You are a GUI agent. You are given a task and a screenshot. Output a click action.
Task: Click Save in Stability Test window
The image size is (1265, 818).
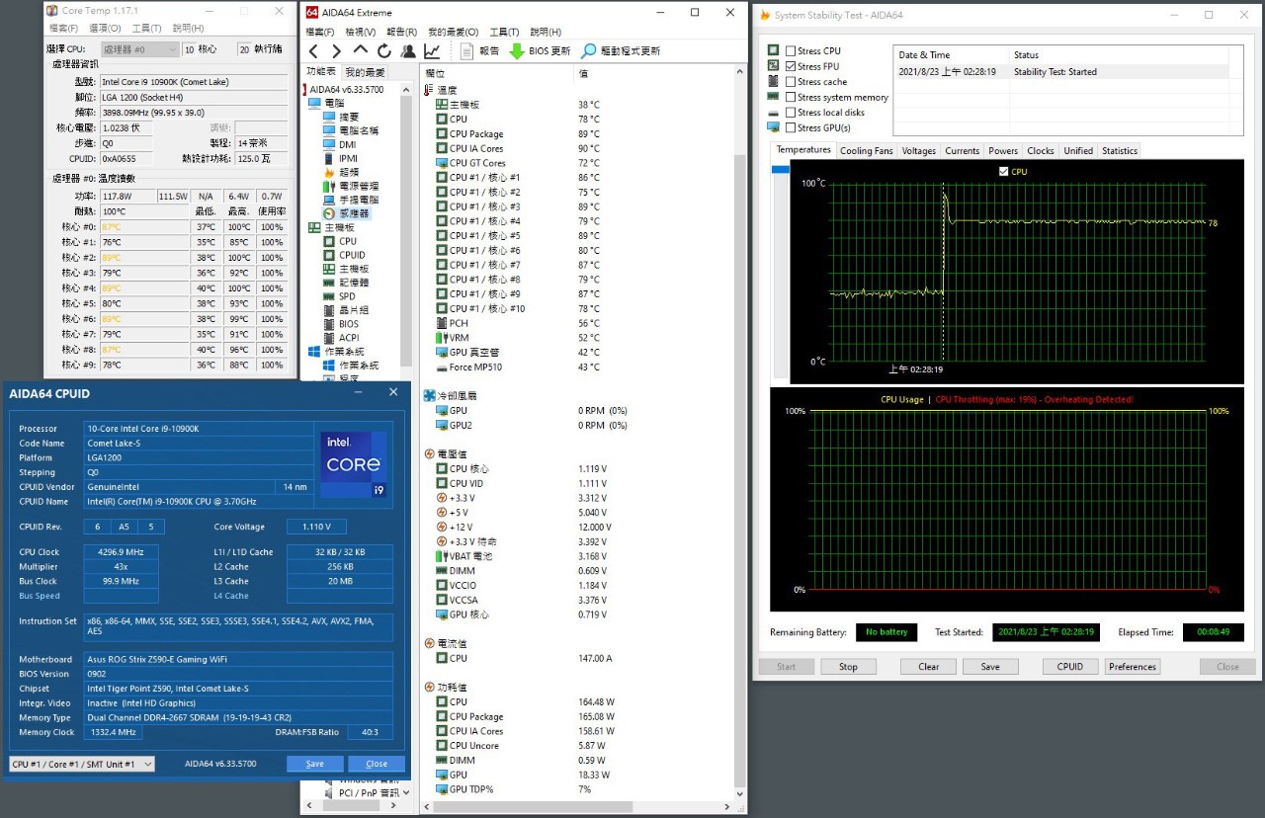[990, 667]
